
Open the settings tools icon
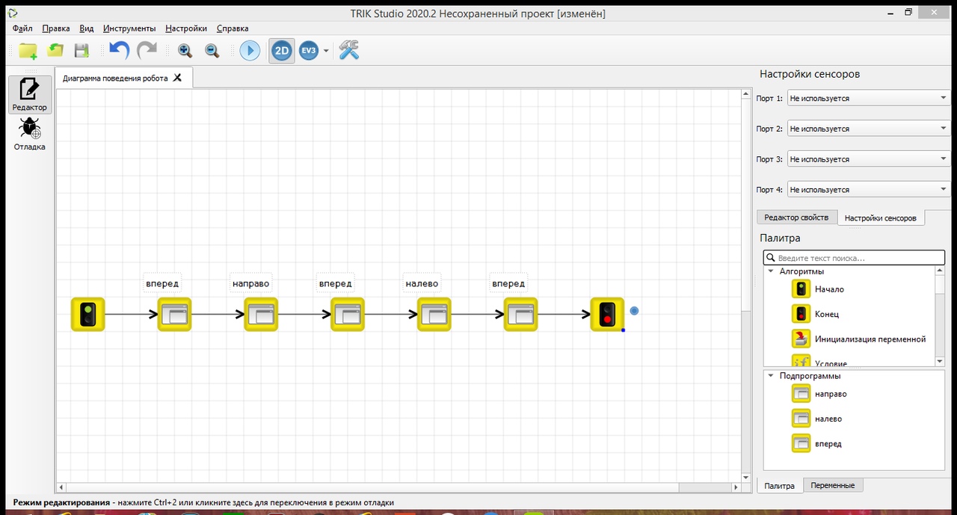pos(349,51)
